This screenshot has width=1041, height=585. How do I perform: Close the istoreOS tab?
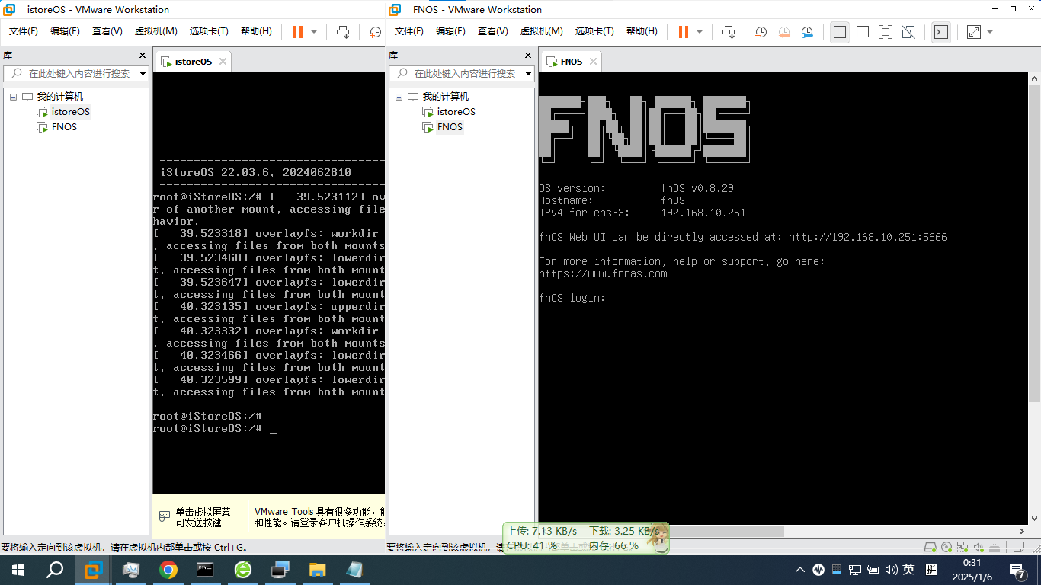click(x=223, y=62)
